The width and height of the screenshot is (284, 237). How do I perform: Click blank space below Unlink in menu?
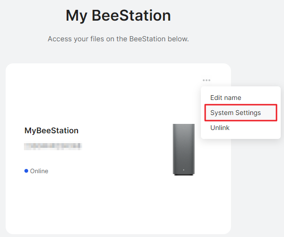[x=241, y=135]
